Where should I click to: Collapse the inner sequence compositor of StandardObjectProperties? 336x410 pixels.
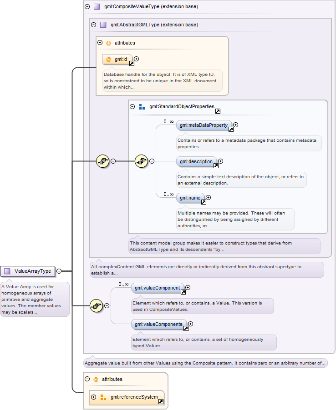(152, 161)
